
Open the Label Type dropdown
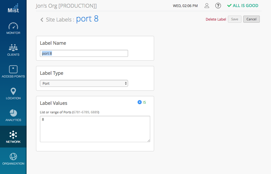[x=84, y=83]
